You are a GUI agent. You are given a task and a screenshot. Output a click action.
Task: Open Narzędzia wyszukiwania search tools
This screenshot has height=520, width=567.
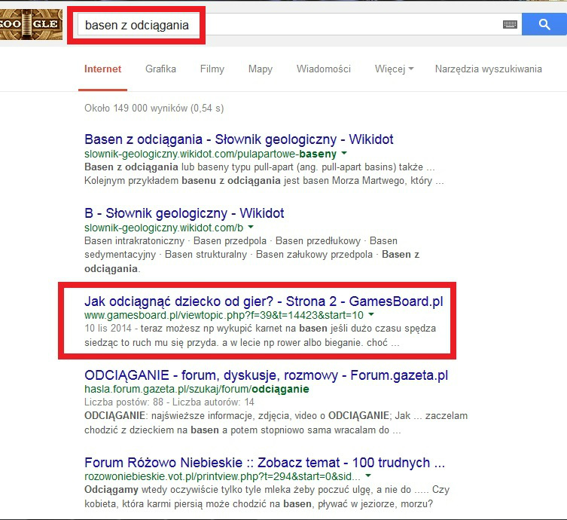click(x=488, y=69)
